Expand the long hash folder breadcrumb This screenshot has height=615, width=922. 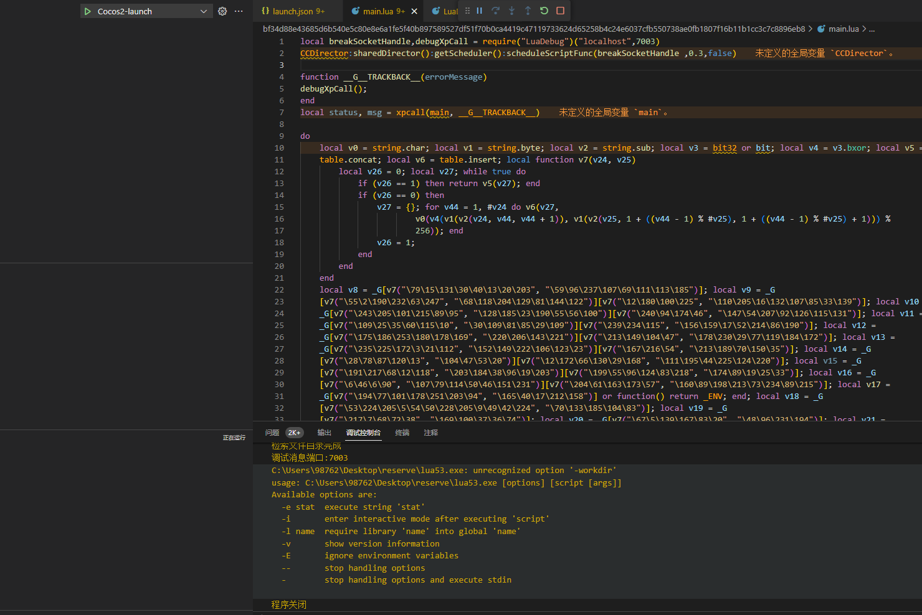click(533, 29)
